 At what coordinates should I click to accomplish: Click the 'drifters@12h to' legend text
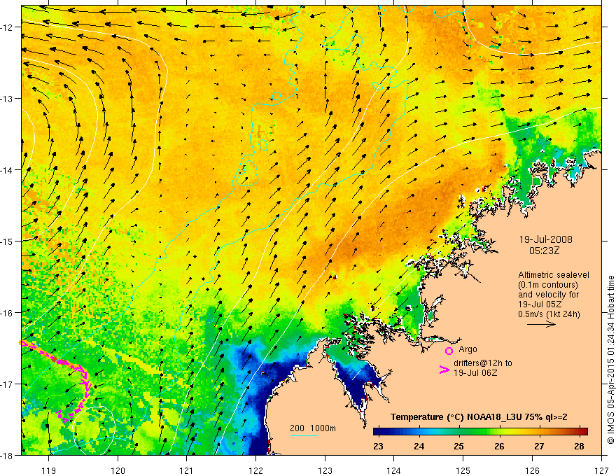pyautogui.click(x=483, y=363)
